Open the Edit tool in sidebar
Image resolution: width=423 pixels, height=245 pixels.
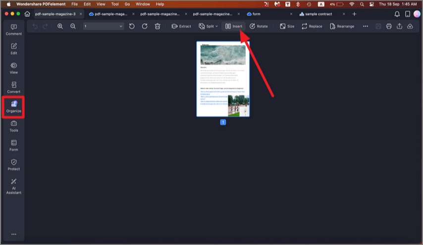pyautogui.click(x=14, y=49)
